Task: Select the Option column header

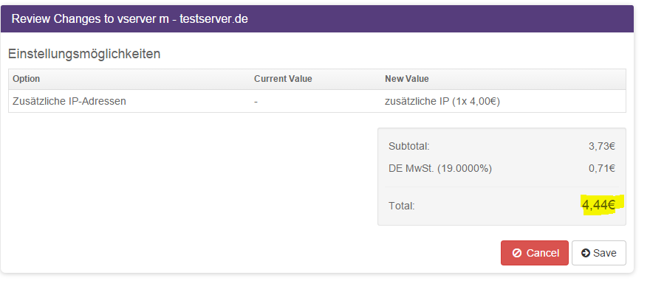Action: pyautogui.click(x=26, y=79)
